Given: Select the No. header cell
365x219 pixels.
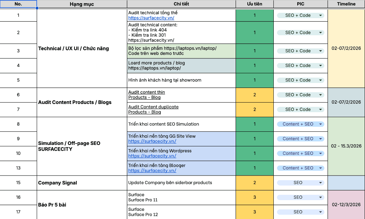Looking at the screenshot, I should tap(19, 4).
